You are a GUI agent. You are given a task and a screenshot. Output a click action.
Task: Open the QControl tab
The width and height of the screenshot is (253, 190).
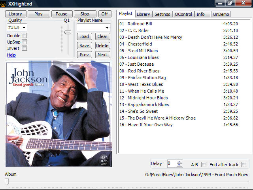[x=183, y=14]
